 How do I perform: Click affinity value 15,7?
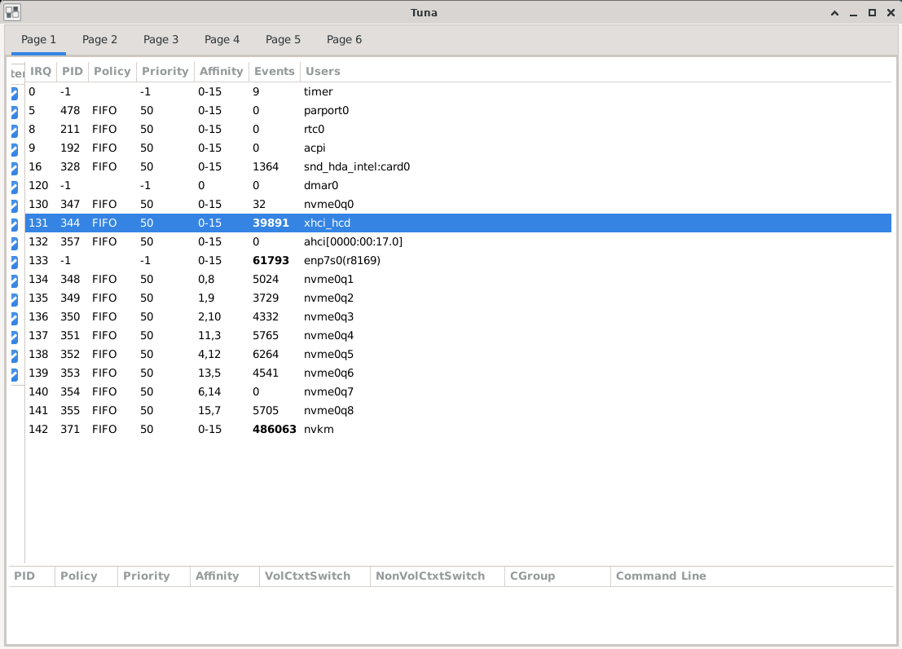coord(209,411)
